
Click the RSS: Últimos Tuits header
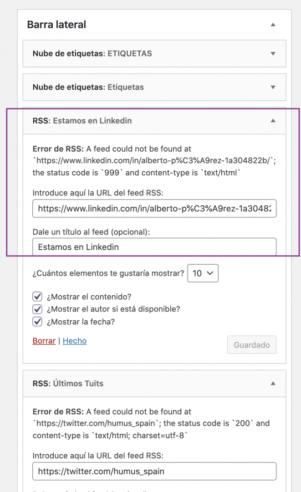pyautogui.click(x=154, y=384)
